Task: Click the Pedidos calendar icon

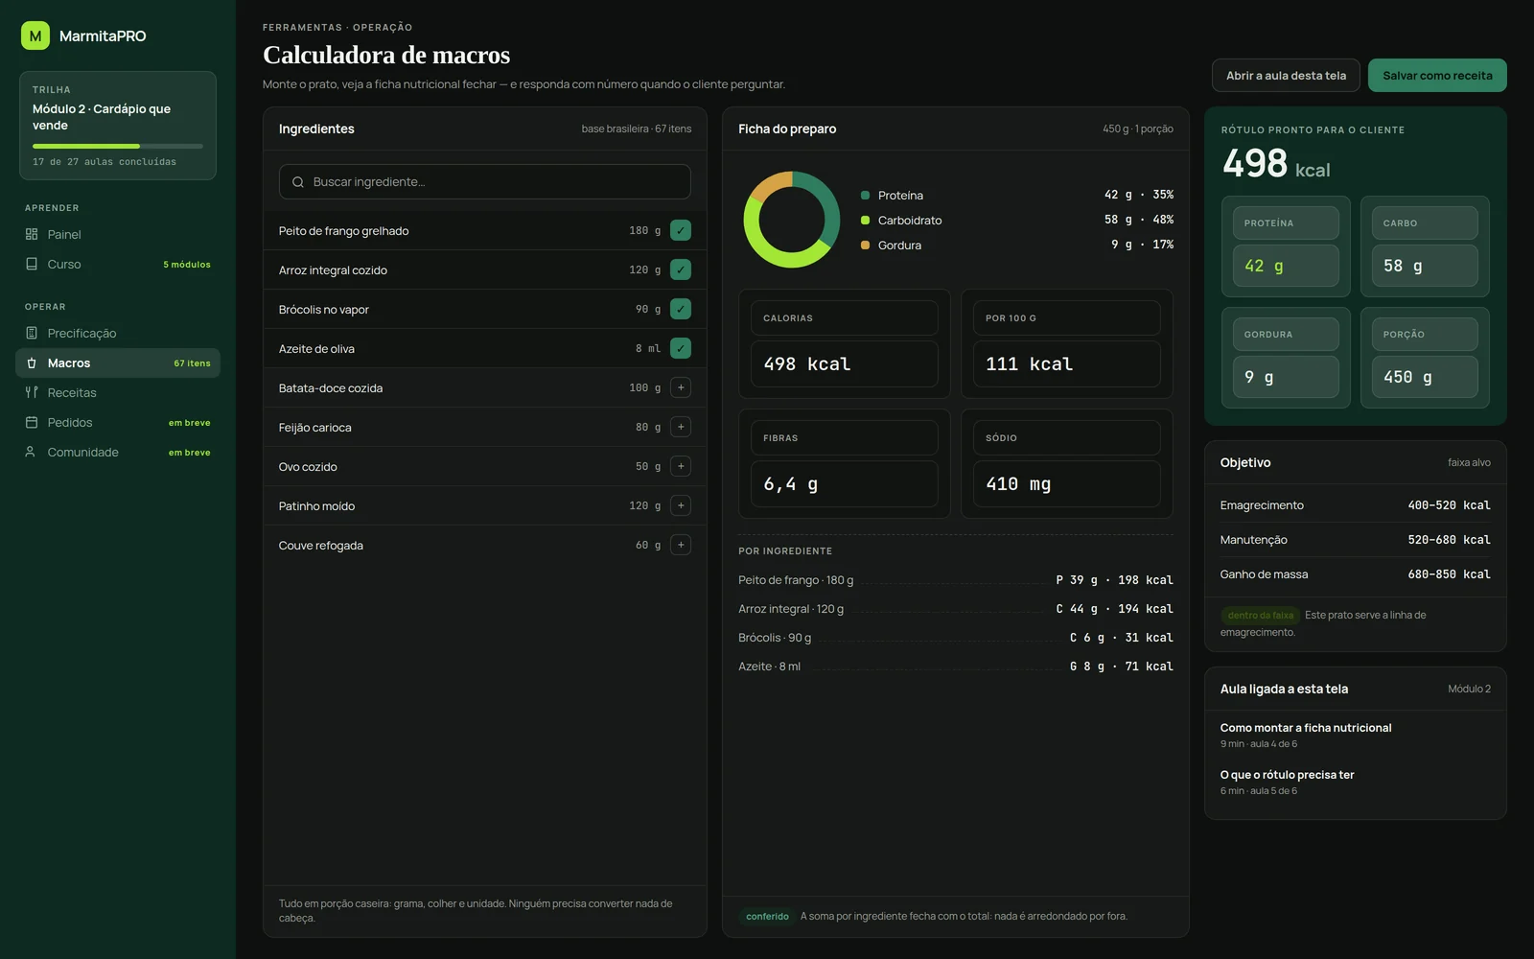Action: pyautogui.click(x=32, y=422)
